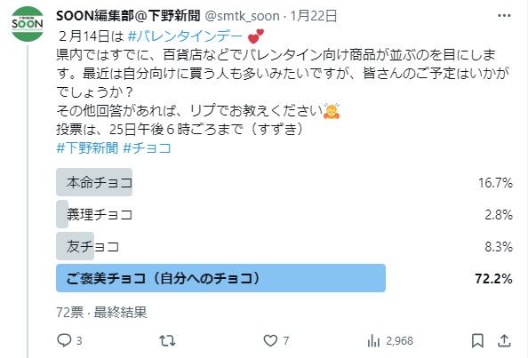This screenshot has height=358, width=528.
Task: Open the SOON profile avatar
Action: click(28, 24)
